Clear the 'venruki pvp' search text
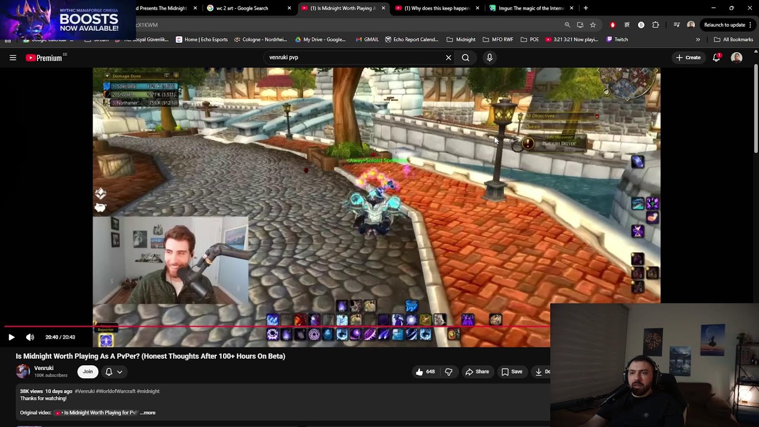This screenshot has width=759, height=427. (448, 58)
